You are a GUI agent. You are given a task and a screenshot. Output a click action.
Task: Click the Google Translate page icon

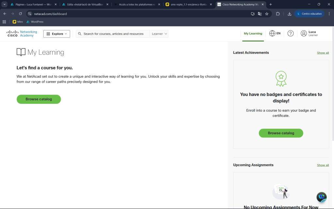260,14
